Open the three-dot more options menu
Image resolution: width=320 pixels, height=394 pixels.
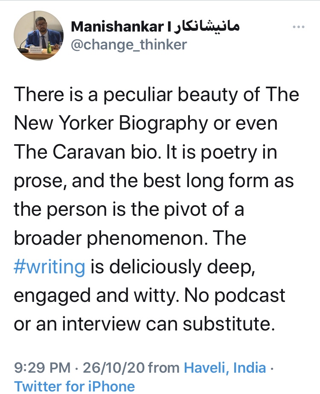coord(298,27)
